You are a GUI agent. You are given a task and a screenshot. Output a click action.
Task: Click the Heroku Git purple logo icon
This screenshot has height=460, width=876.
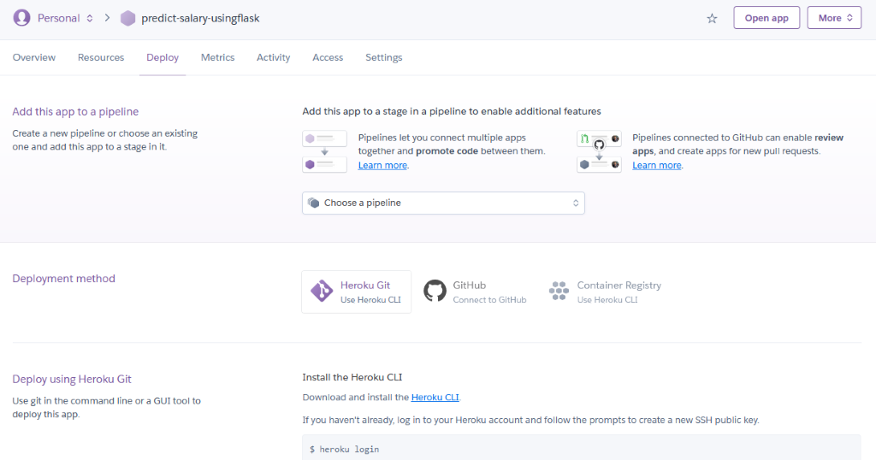point(322,292)
